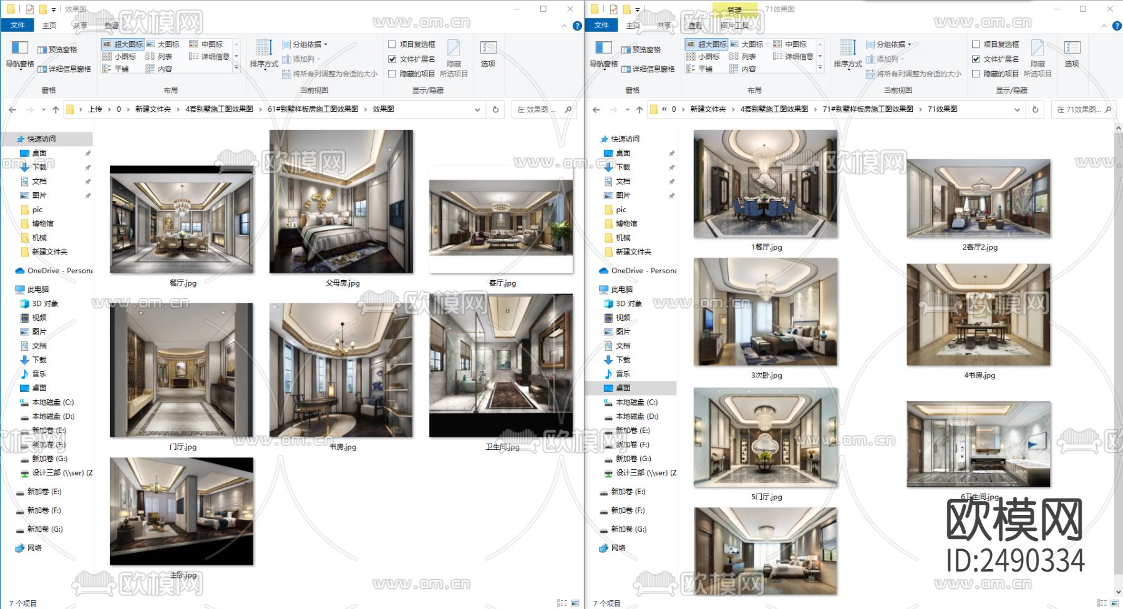Open 文件 tab in right window
1123x609 pixels.
tap(601, 26)
